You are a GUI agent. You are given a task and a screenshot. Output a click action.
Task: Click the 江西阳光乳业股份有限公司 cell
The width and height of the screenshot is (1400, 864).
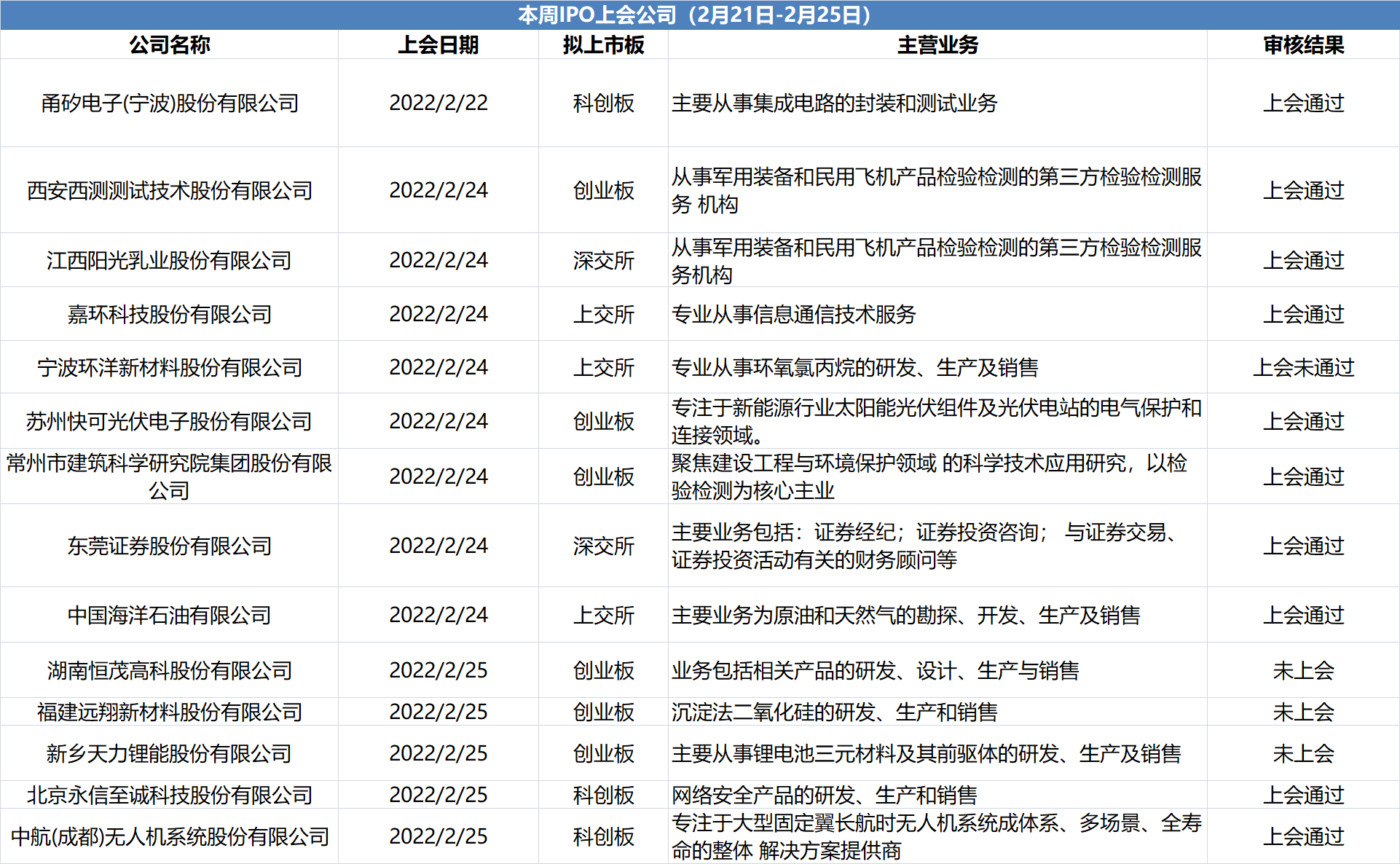pyautogui.click(x=169, y=260)
